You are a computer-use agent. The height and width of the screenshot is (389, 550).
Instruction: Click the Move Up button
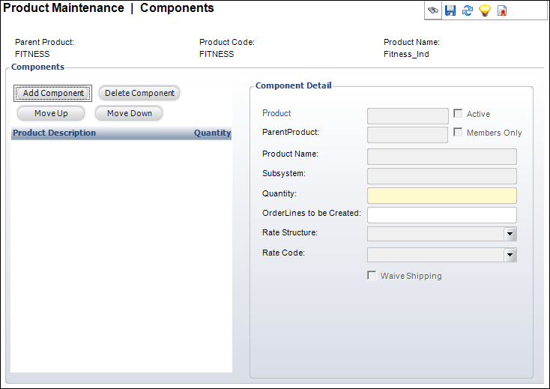click(x=51, y=113)
